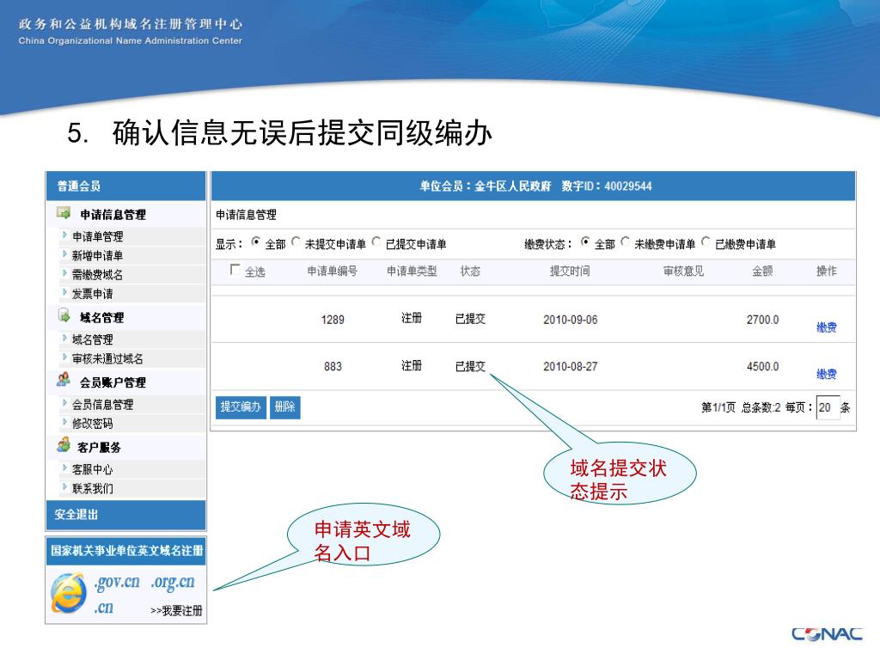Image resolution: width=880 pixels, height=660 pixels.
Task: Click the CONAC logo
Action: [x=826, y=634]
